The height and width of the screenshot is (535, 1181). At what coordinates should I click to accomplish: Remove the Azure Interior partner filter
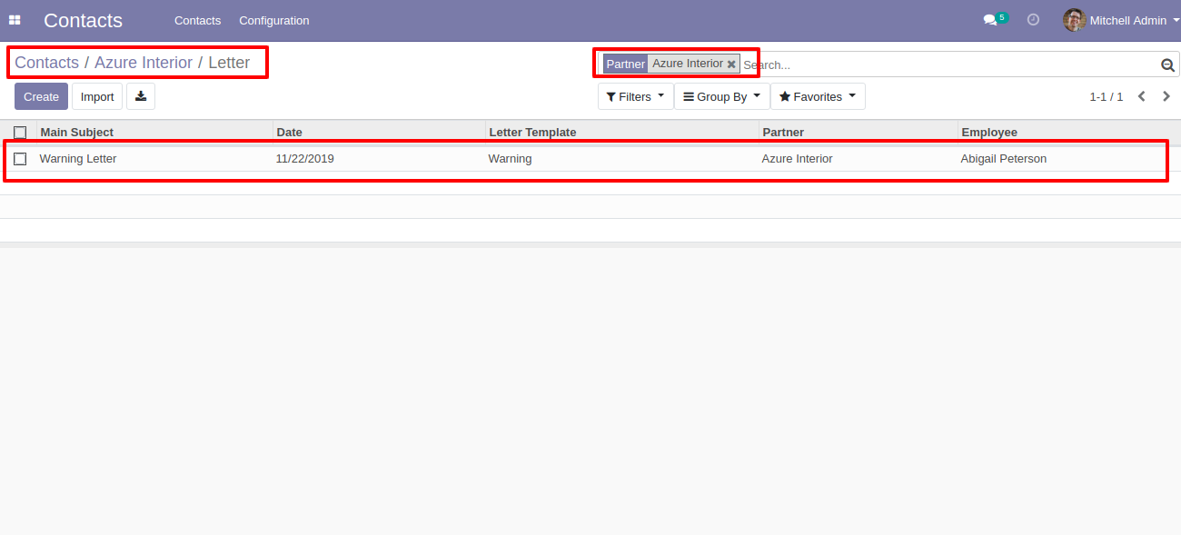point(731,64)
